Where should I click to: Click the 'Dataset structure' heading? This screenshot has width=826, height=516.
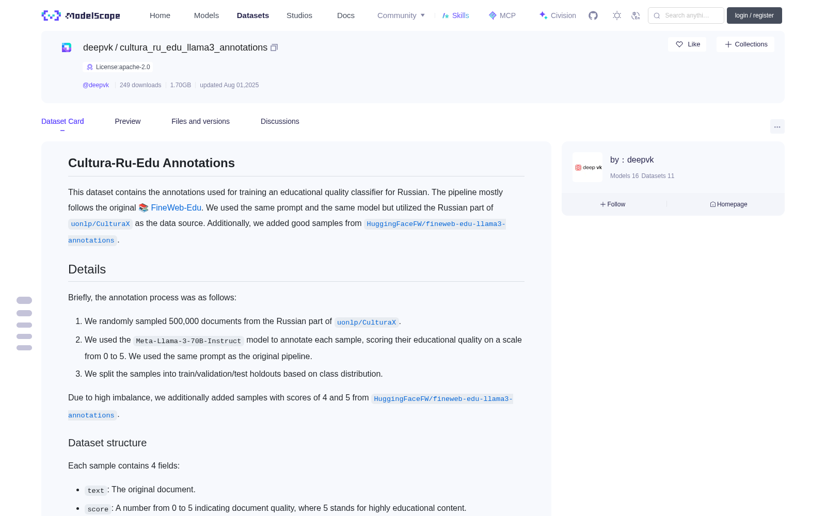pos(107,443)
